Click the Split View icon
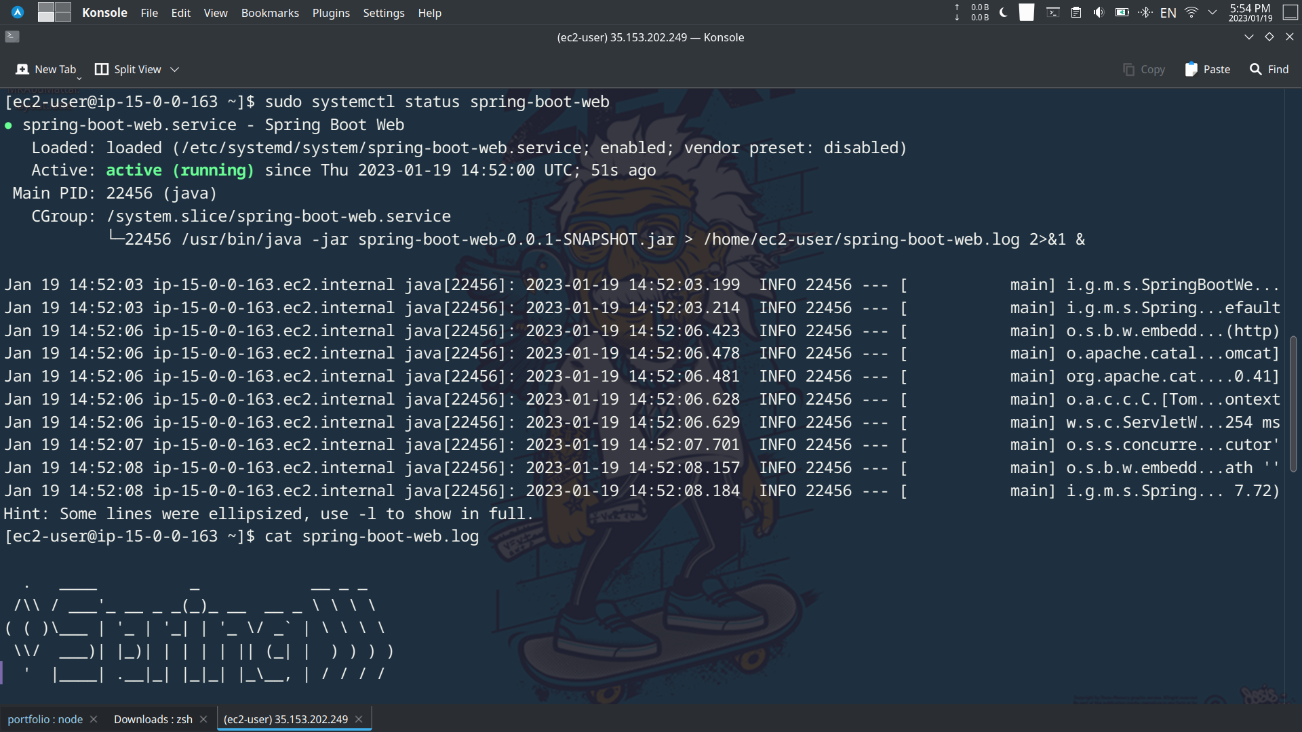 tap(101, 69)
